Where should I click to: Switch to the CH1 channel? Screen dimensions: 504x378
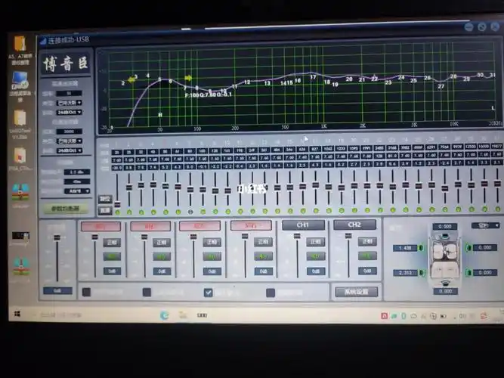tap(303, 225)
